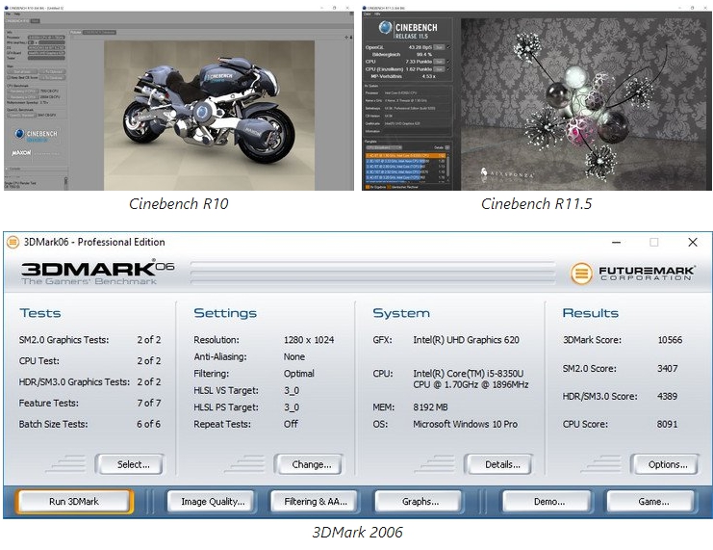The image size is (713, 550).
Task: Open the Hilfe menu in Cinebench R11.5
Action: [x=377, y=14]
